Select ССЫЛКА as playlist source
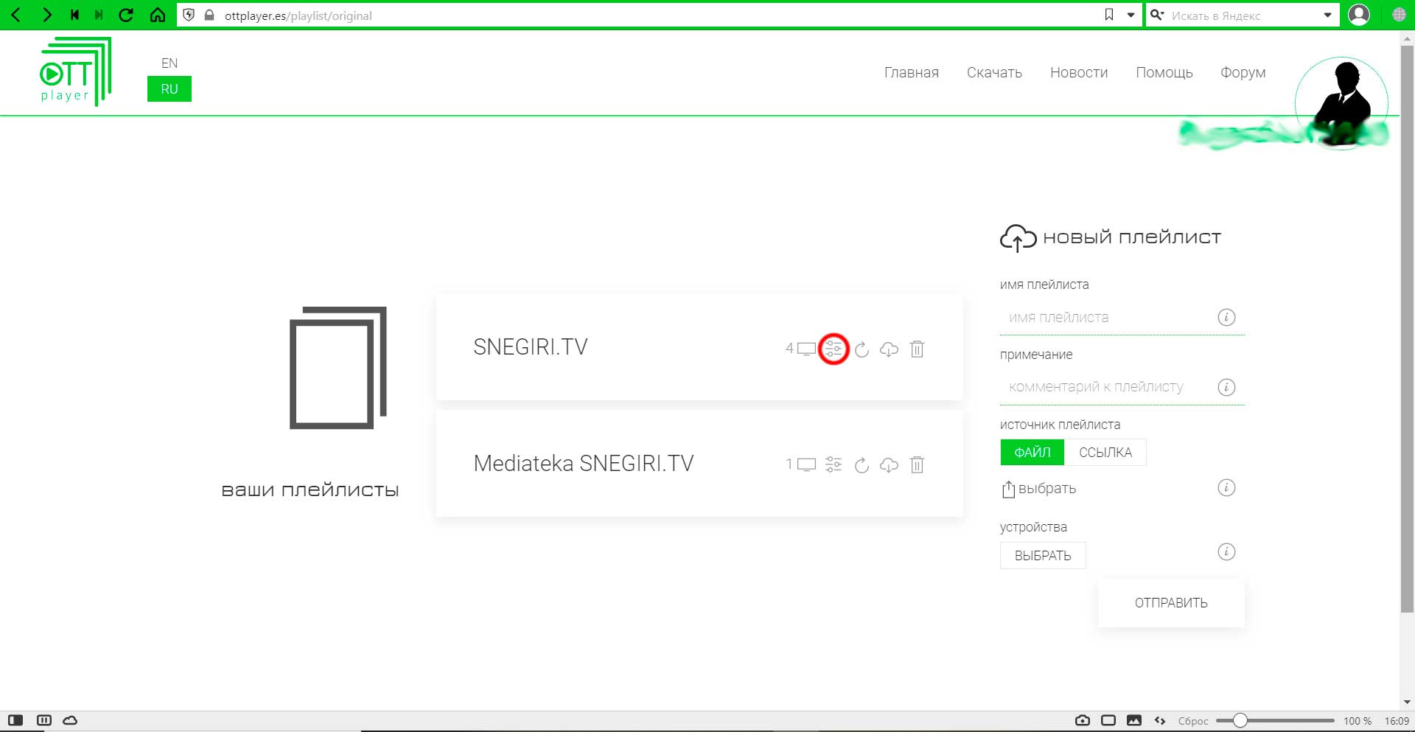The height and width of the screenshot is (732, 1415). [x=1105, y=453]
